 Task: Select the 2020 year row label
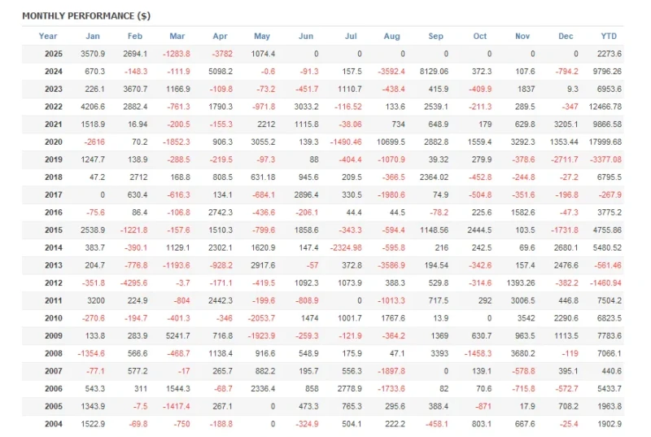point(54,142)
